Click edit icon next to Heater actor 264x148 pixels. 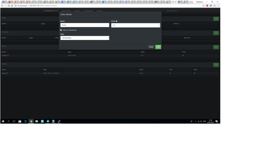point(8,55)
